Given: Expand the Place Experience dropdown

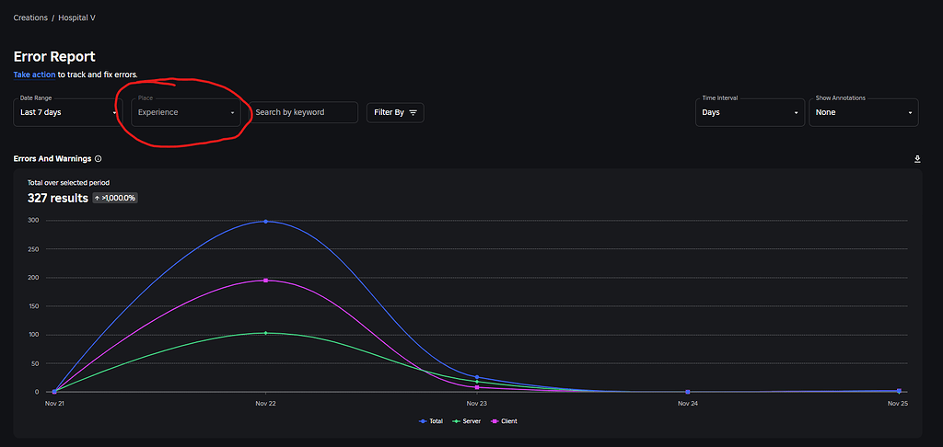Looking at the screenshot, I should pyautogui.click(x=186, y=112).
